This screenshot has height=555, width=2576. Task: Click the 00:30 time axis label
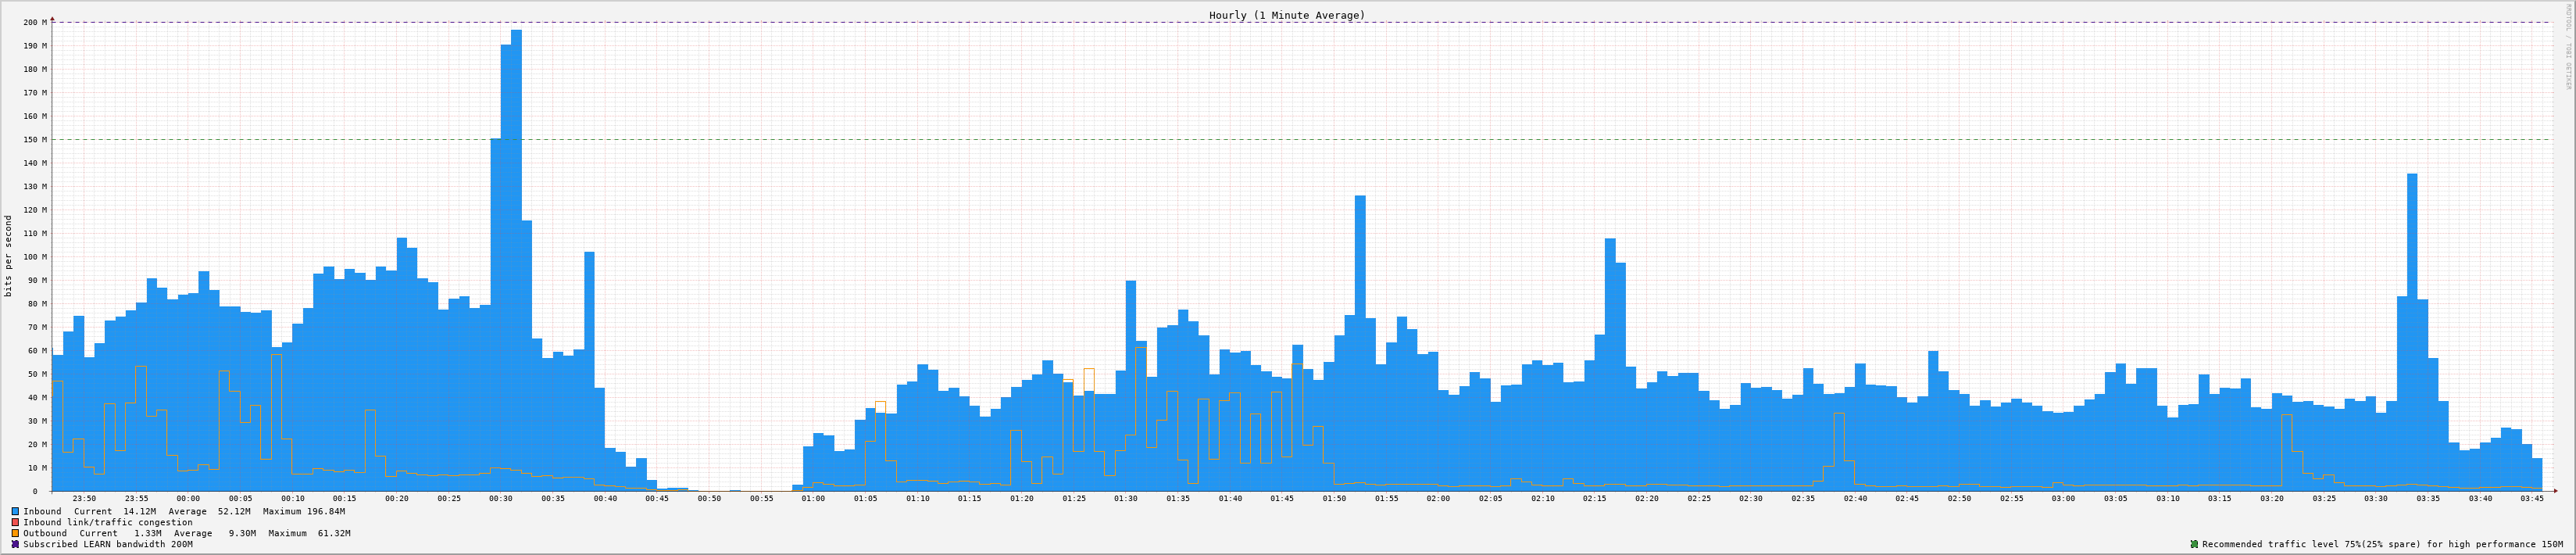coord(500,498)
